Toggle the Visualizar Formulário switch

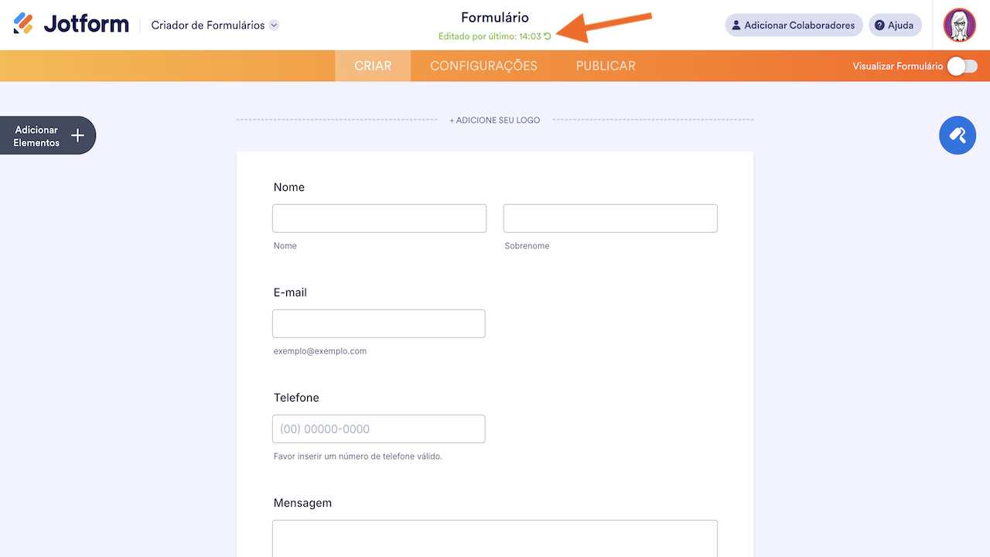pyautogui.click(x=962, y=67)
